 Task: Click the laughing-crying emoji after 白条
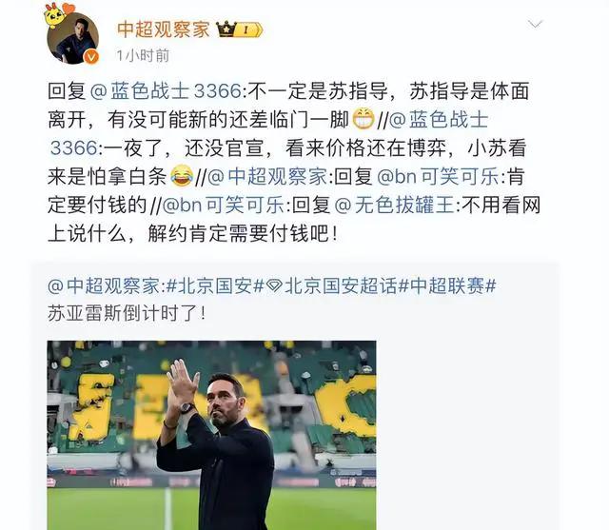pos(182,176)
